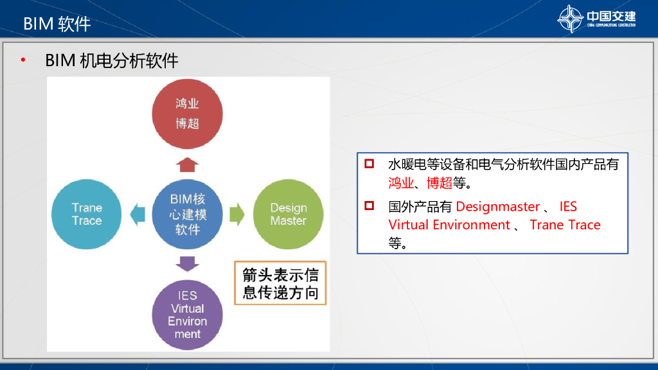
Task: Click the red Trane Trace text in box
Action: tap(565, 225)
